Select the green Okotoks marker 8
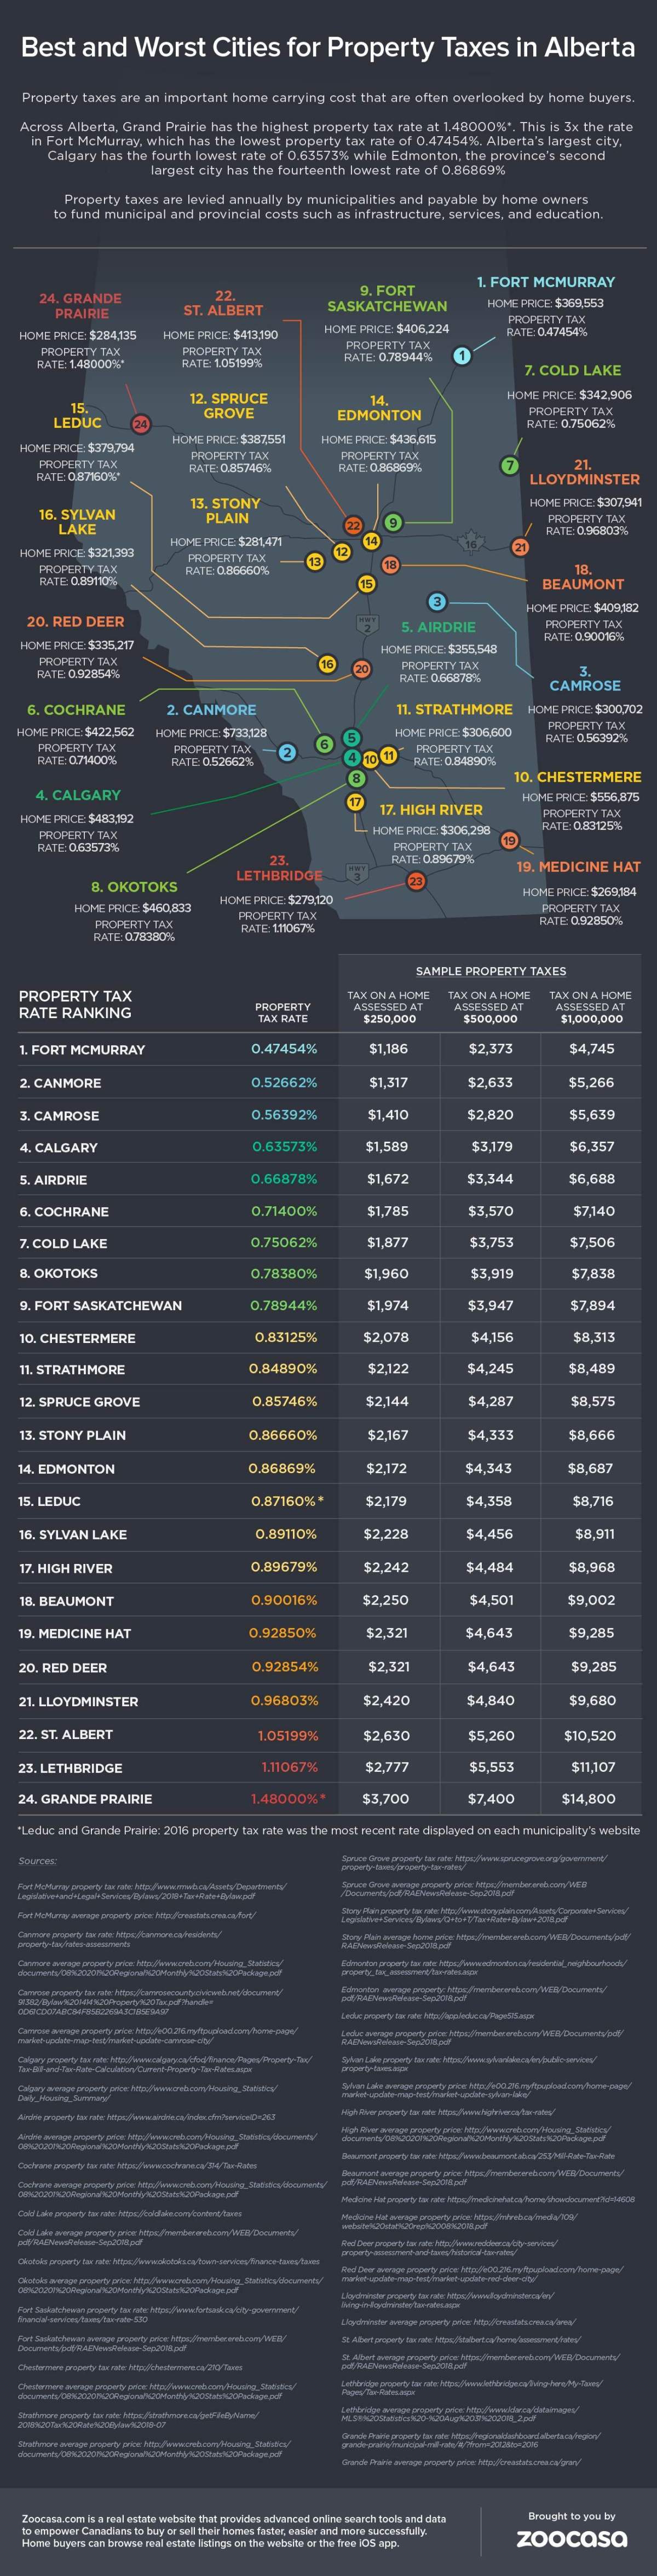This screenshot has width=657, height=2576. 355,778
